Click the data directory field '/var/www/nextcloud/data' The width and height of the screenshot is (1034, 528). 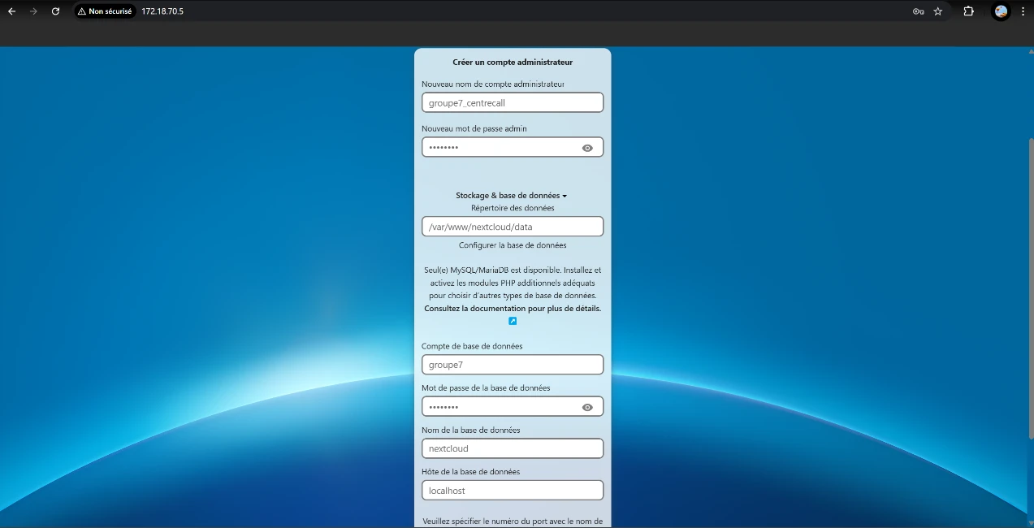513,227
